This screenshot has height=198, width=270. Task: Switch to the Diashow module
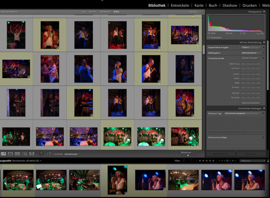pos(230,5)
